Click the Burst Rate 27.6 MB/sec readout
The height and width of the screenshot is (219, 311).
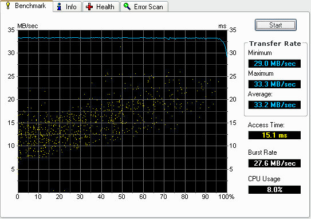[x=274, y=163]
